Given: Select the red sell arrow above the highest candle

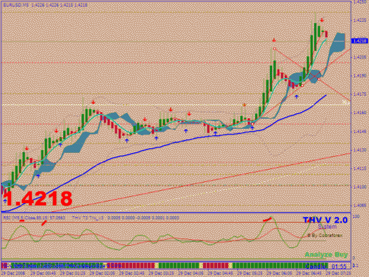Looking at the screenshot, I should point(322,20).
